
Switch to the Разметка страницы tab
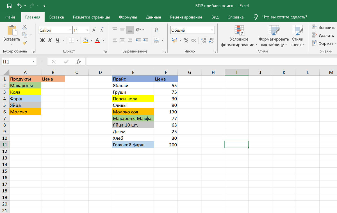click(91, 17)
